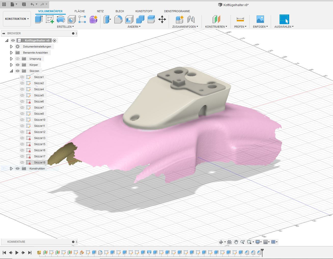Expand the Dokumenteinstellungen node
The height and width of the screenshot is (259, 333).
[x=11, y=47]
